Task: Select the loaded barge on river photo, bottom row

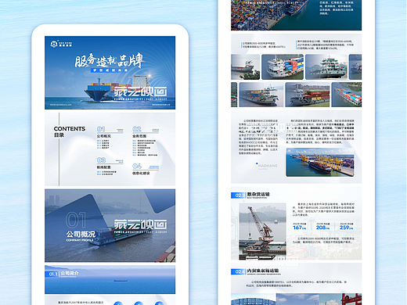Action: (x=261, y=95)
